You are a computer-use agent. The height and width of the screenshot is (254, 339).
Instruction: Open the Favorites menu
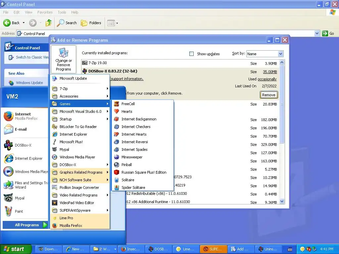[45, 12]
